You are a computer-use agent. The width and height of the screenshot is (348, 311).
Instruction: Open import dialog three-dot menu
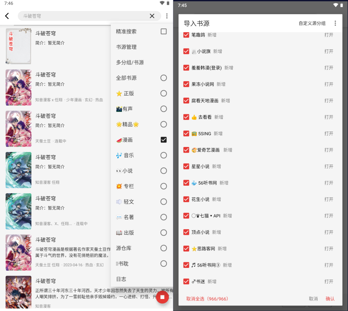(x=335, y=23)
